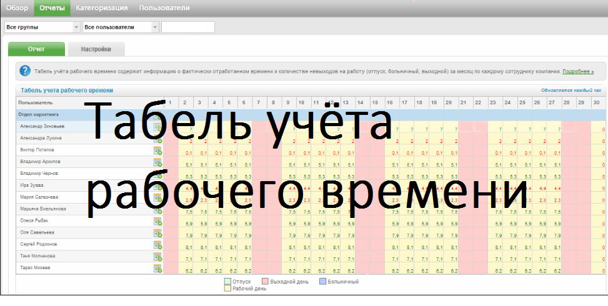Screen dimensions: 608x306
Task: Go to the Обзор tab
Action: (x=17, y=7)
